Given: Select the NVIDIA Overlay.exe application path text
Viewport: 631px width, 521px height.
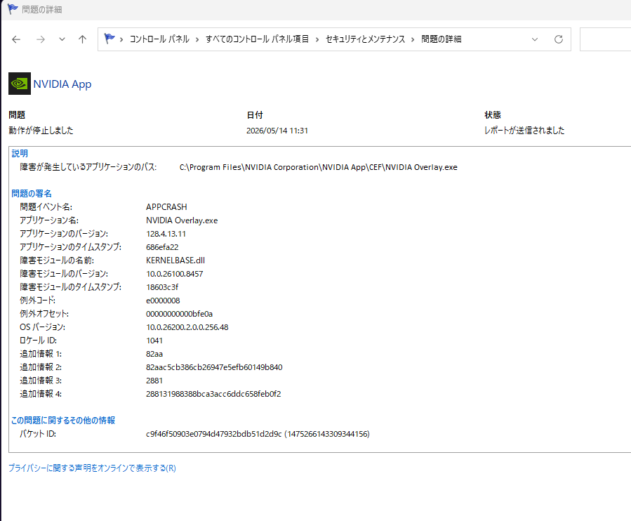Looking at the screenshot, I should coord(319,167).
